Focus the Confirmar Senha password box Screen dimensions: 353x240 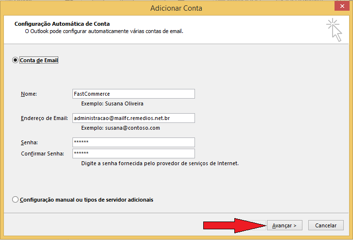click(134, 154)
